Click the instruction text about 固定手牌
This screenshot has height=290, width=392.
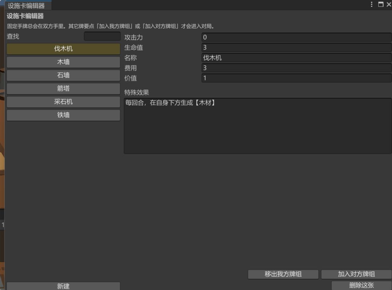pyautogui.click(x=110, y=26)
